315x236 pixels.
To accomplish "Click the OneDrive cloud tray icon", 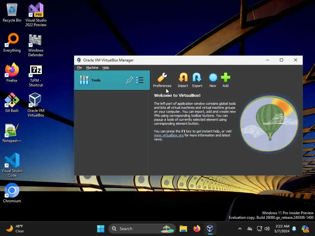I will [250, 229].
